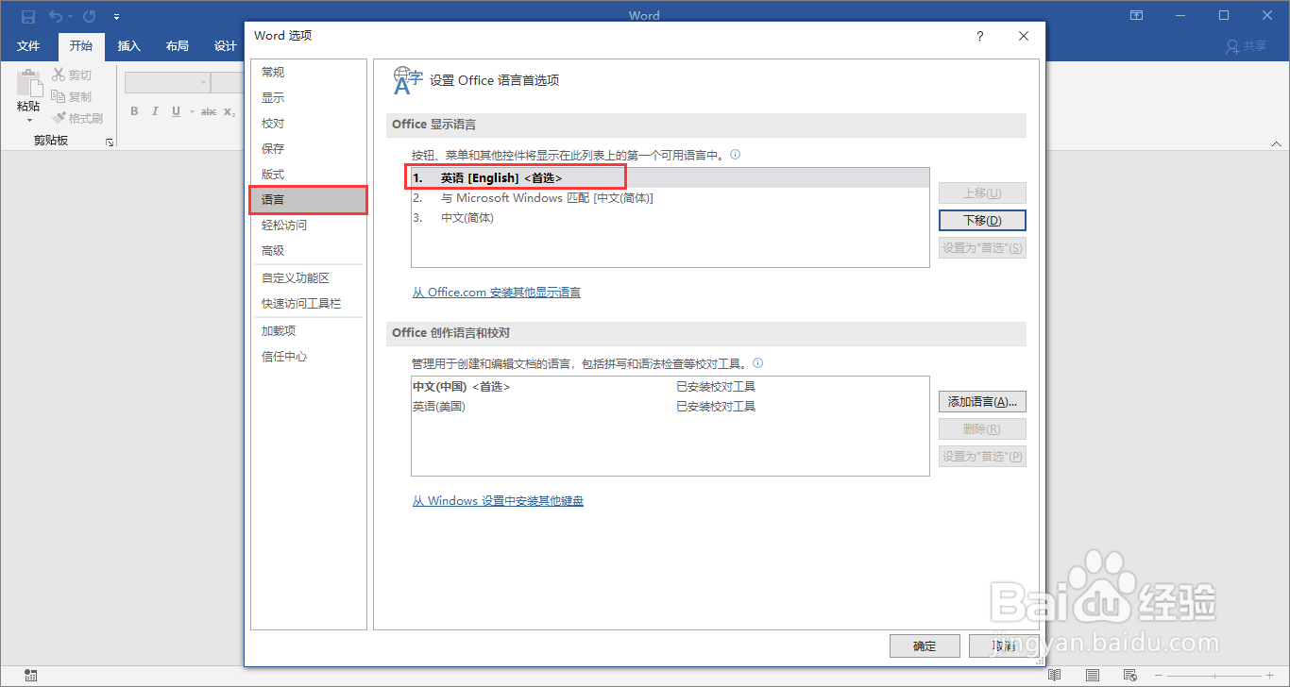The image size is (1290, 687).
Task: Select the Format Painter brush icon
Action: point(59,118)
